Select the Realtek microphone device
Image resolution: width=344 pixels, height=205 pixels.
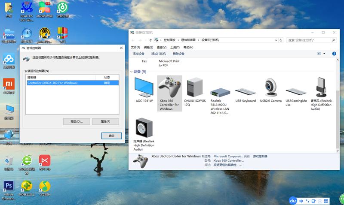coord(321,93)
